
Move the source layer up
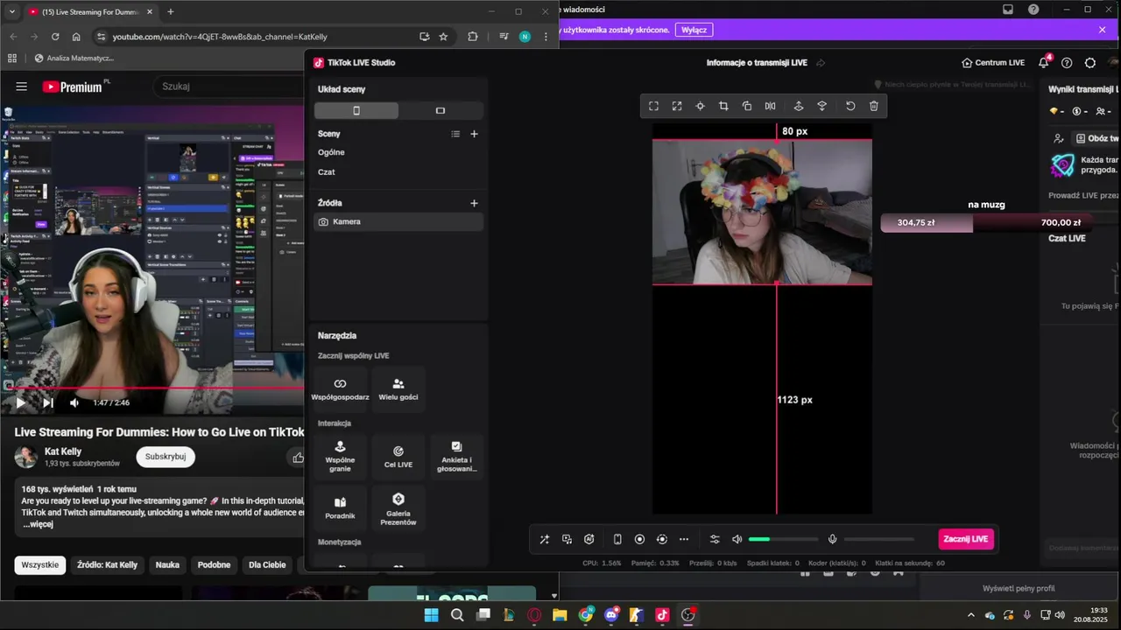(799, 106)
